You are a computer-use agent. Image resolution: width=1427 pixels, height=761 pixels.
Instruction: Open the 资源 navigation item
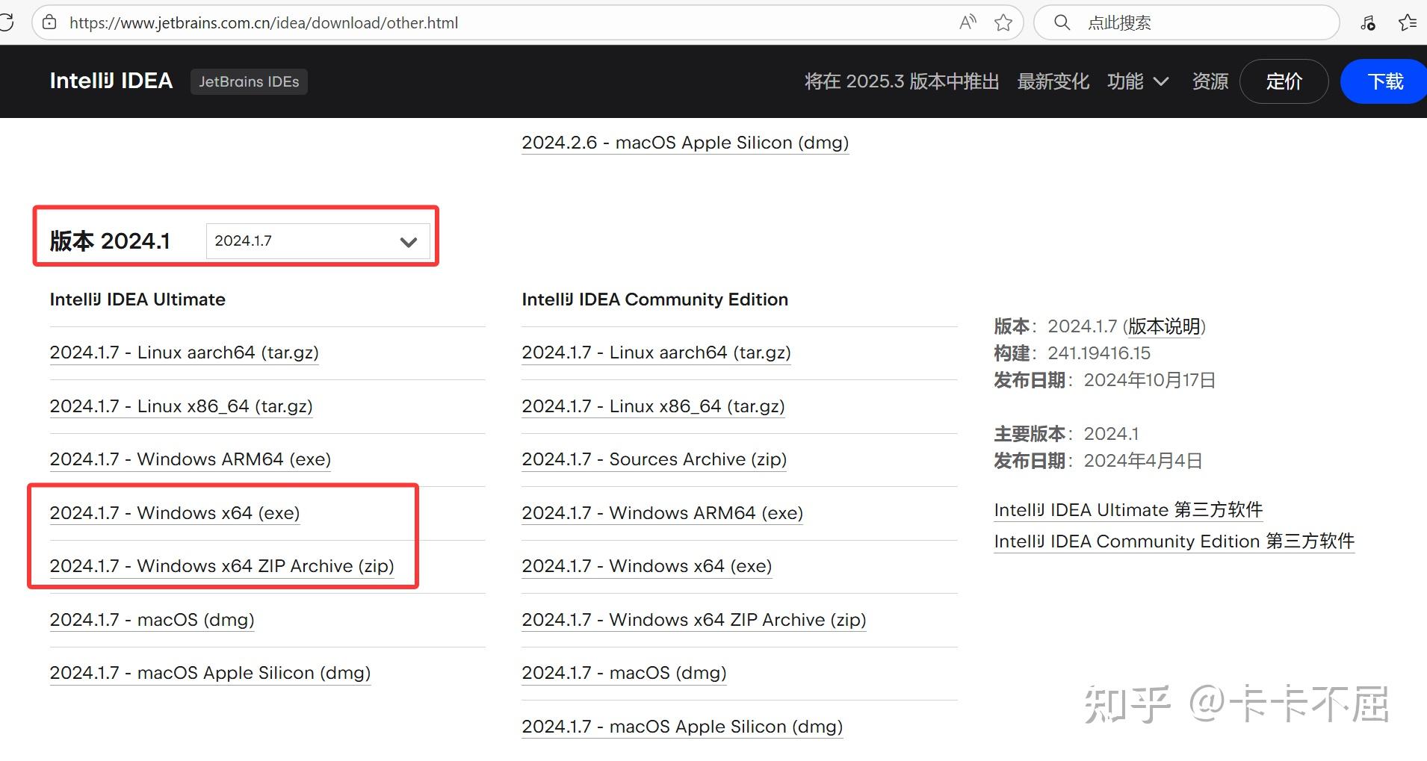(x=1210, y=81)
